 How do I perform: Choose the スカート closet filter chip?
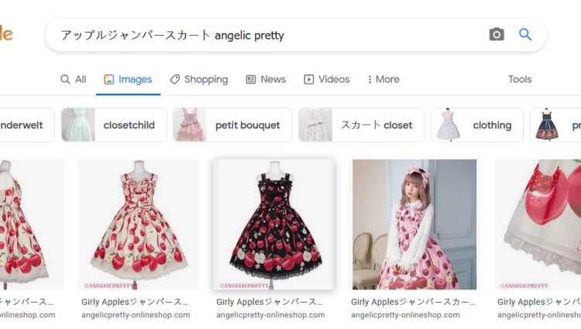[361, 125]
